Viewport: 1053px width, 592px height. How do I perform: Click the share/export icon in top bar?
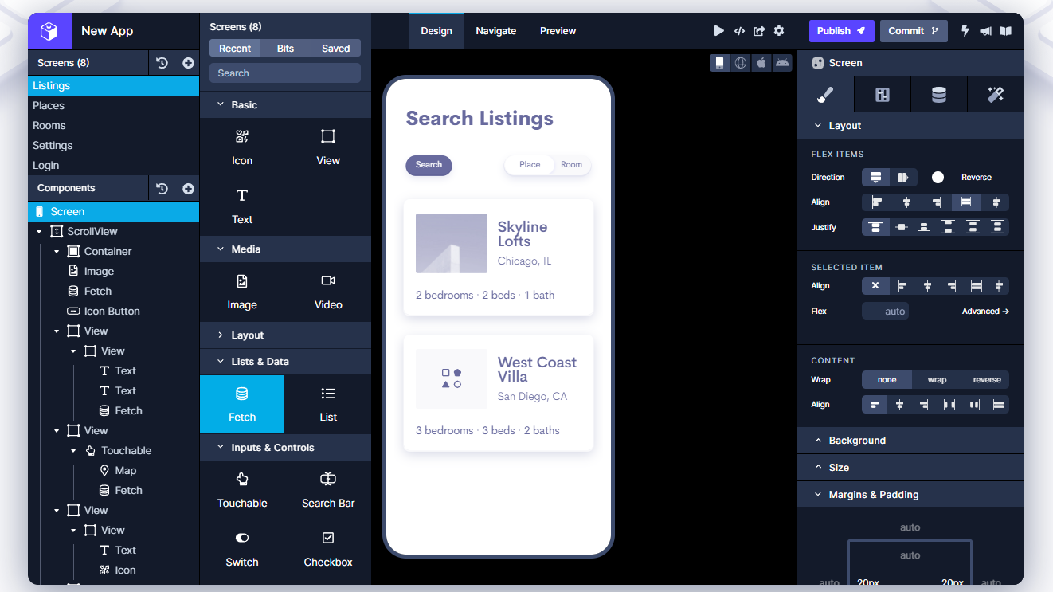pyautogui.click(x=759, y=31)
